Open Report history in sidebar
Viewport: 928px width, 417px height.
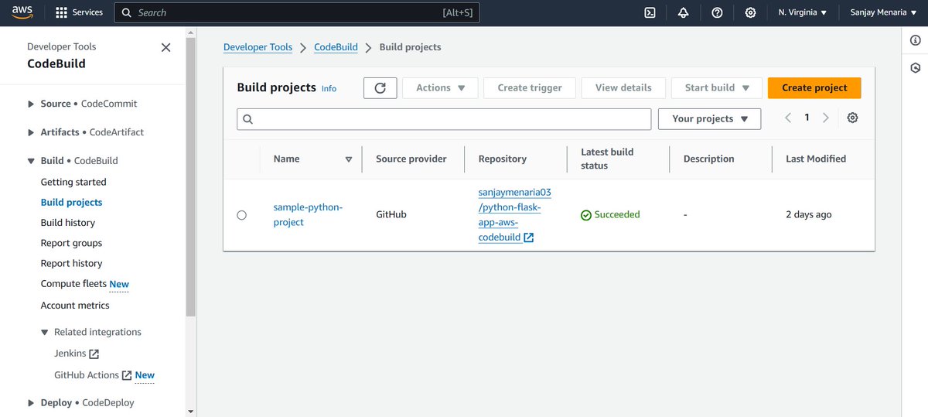click(71, 263)
